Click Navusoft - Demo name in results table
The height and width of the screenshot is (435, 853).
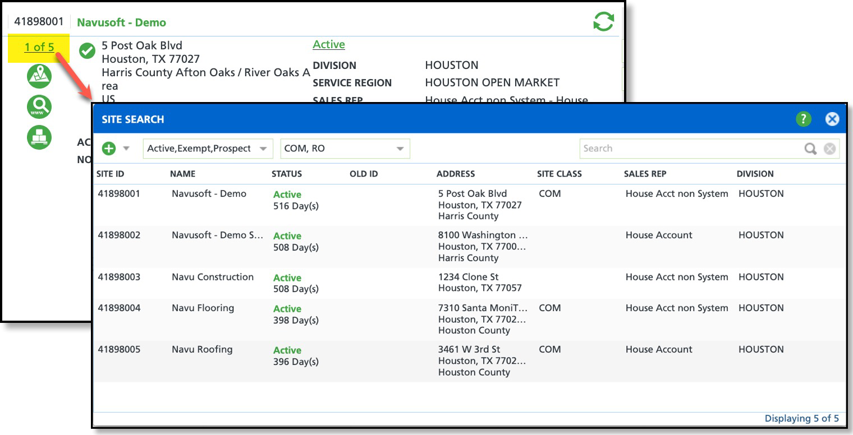[x=209, y=194]
